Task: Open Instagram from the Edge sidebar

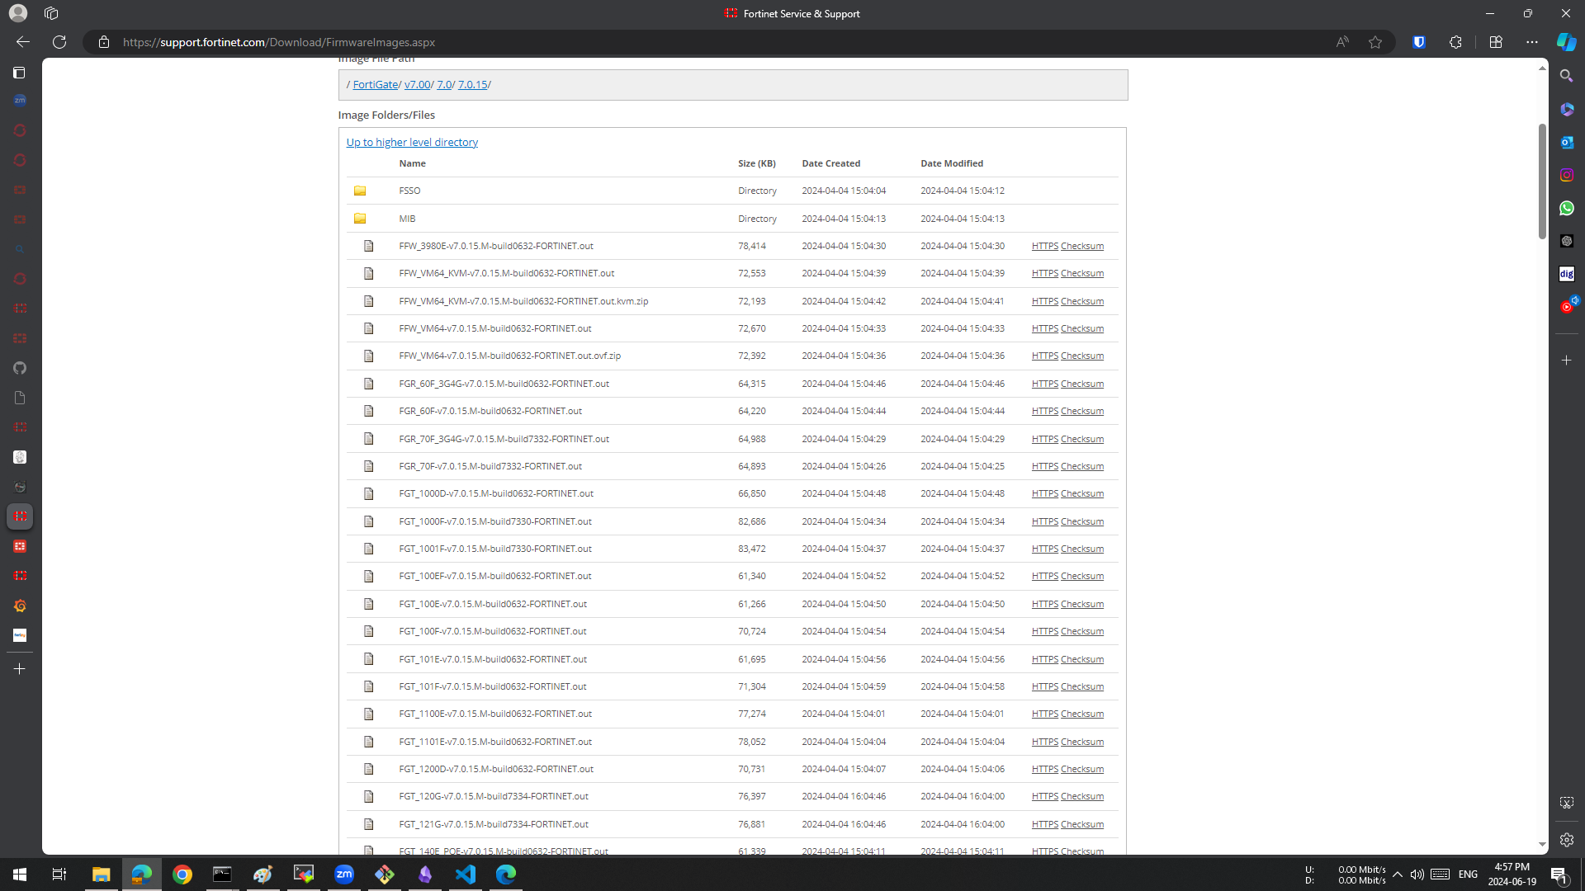Action: point(1566,175)
